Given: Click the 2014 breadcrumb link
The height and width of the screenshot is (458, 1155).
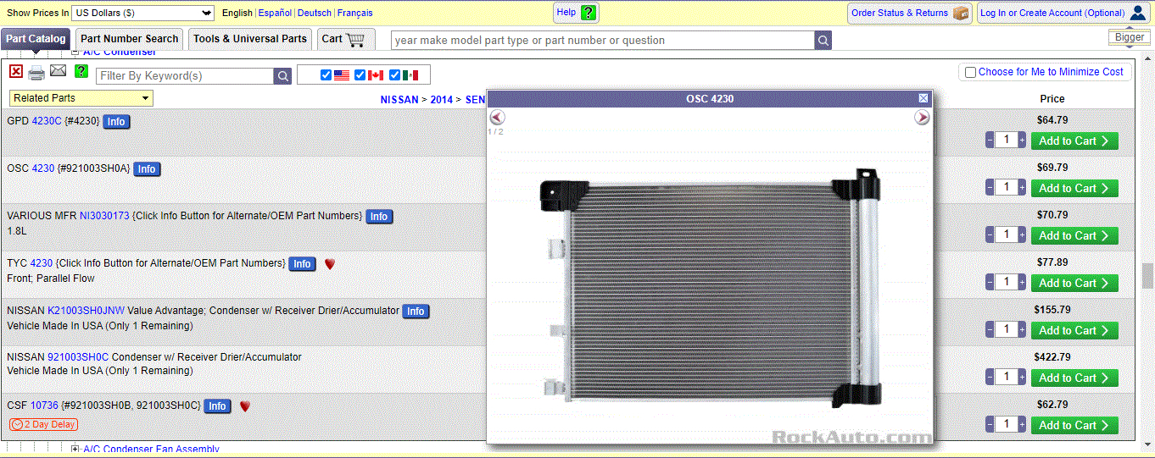Looking at the screenshot, I should (x=442, y=99).
